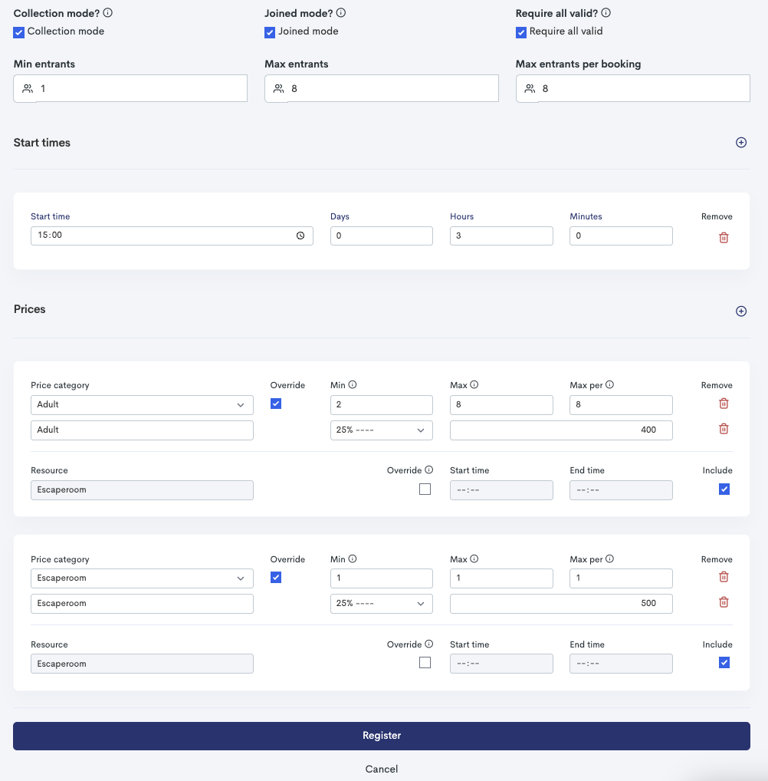
Task: Open time picker clock icon in Start time
Action: (x=300, y=236)
